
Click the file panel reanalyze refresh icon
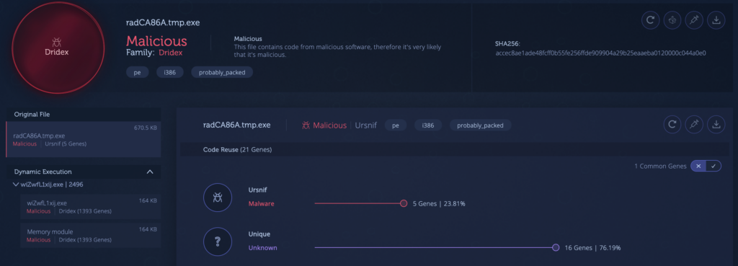(672, 125)
